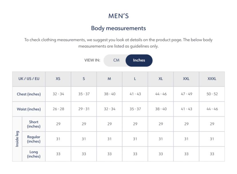Select the XXXL size column header
This screenshot has height=174, width=237.
point(212,79)
